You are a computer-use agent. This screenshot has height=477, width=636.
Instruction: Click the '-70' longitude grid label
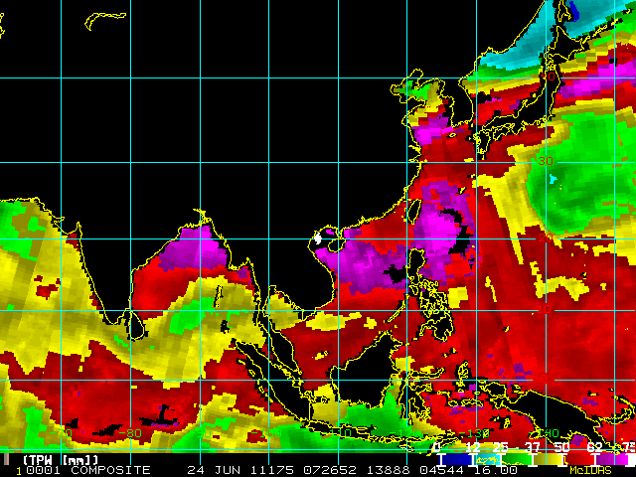click(61, 433)
